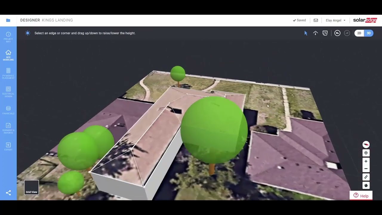Viewport: 382px width, 215px height.
Task: Reset orientation with the compass
Action: (366, 145)
